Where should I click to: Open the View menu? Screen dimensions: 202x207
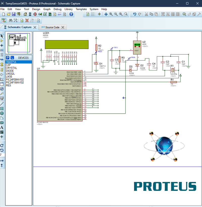tap(18, 9)
